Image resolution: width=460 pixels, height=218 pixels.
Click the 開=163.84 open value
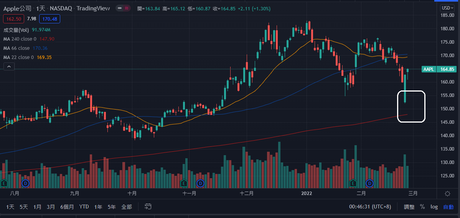(x=148, y=9)
